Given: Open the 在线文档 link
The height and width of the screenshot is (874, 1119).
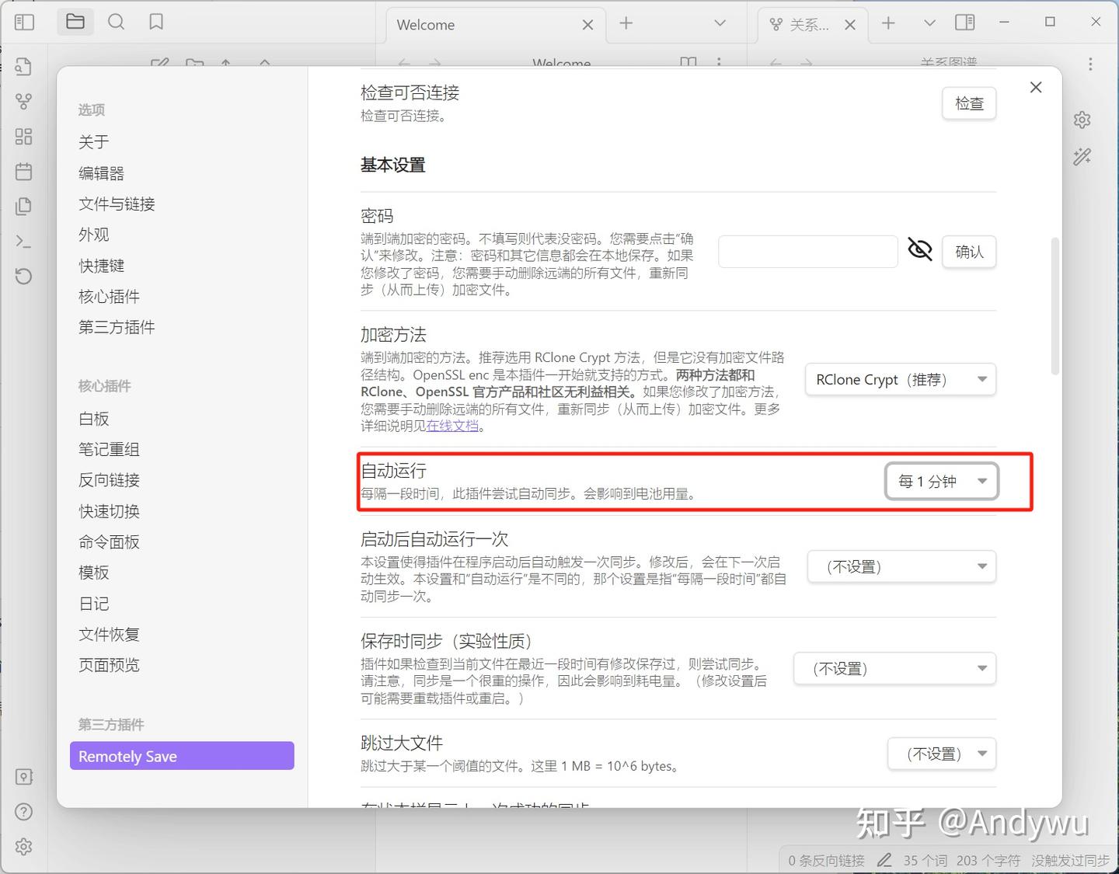Looking at the screenshot, I should [453, 426].
